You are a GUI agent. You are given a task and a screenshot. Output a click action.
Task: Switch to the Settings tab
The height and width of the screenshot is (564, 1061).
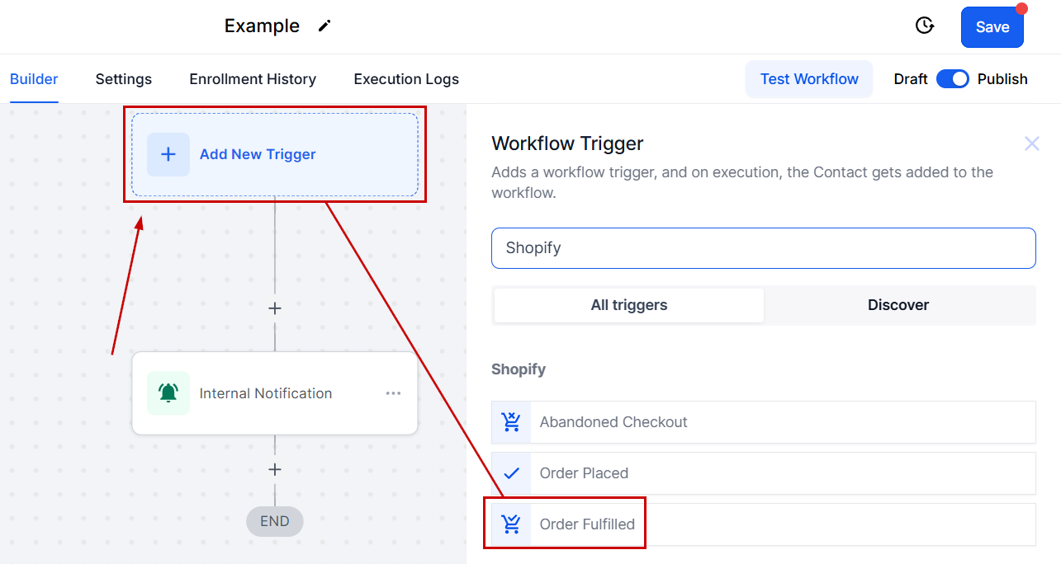pos(124,79)
